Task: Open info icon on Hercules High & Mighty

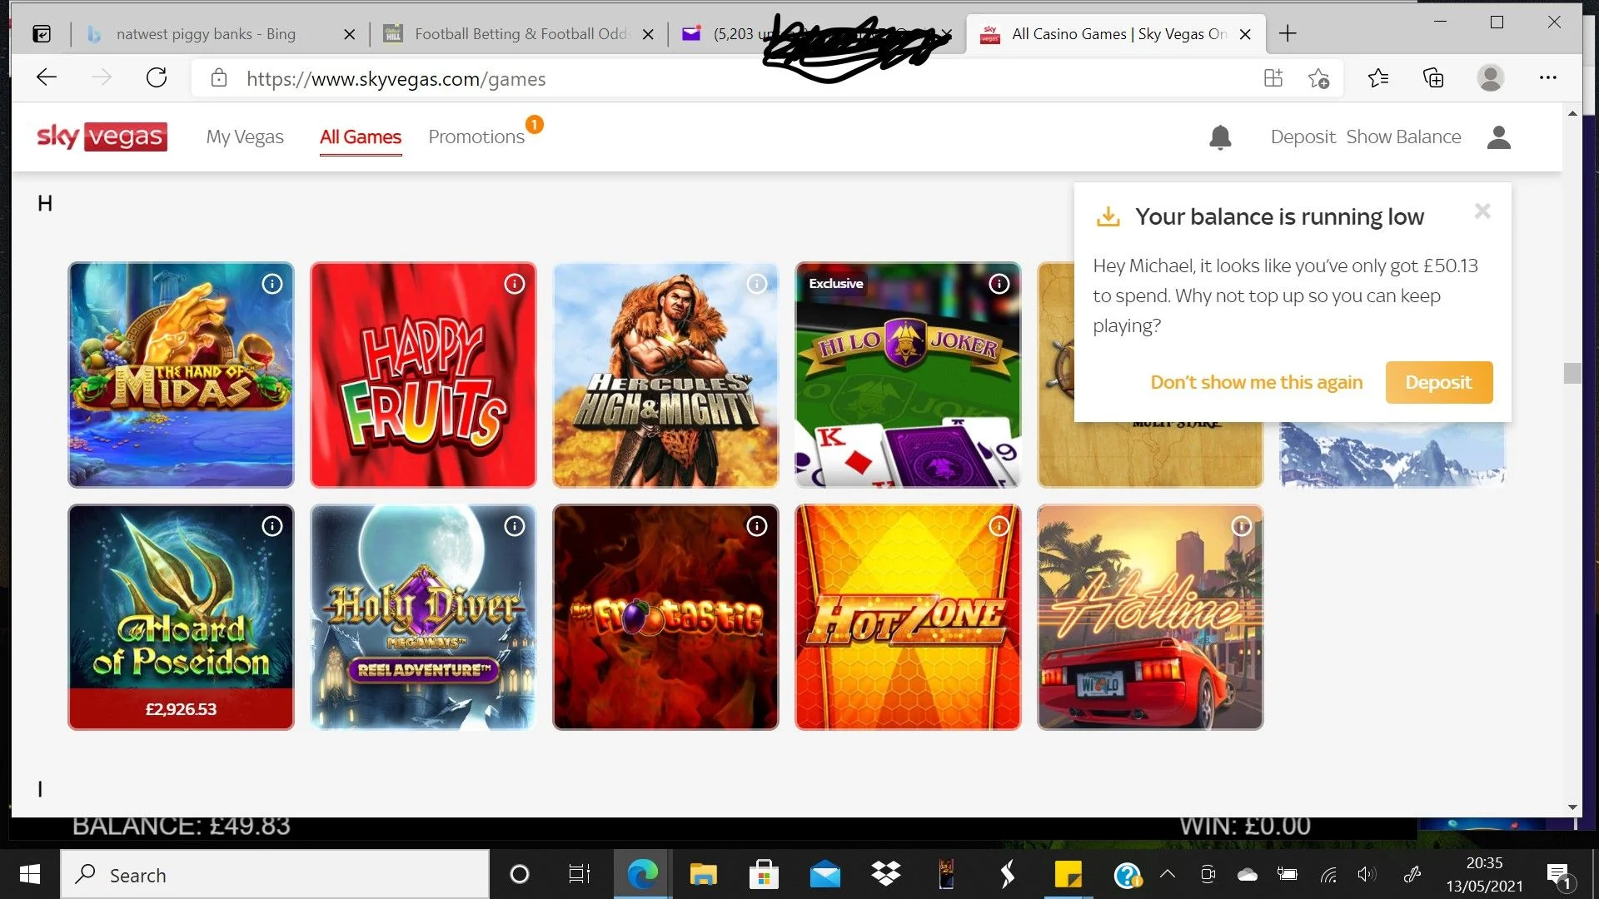Action: click(x=757, y=284)
